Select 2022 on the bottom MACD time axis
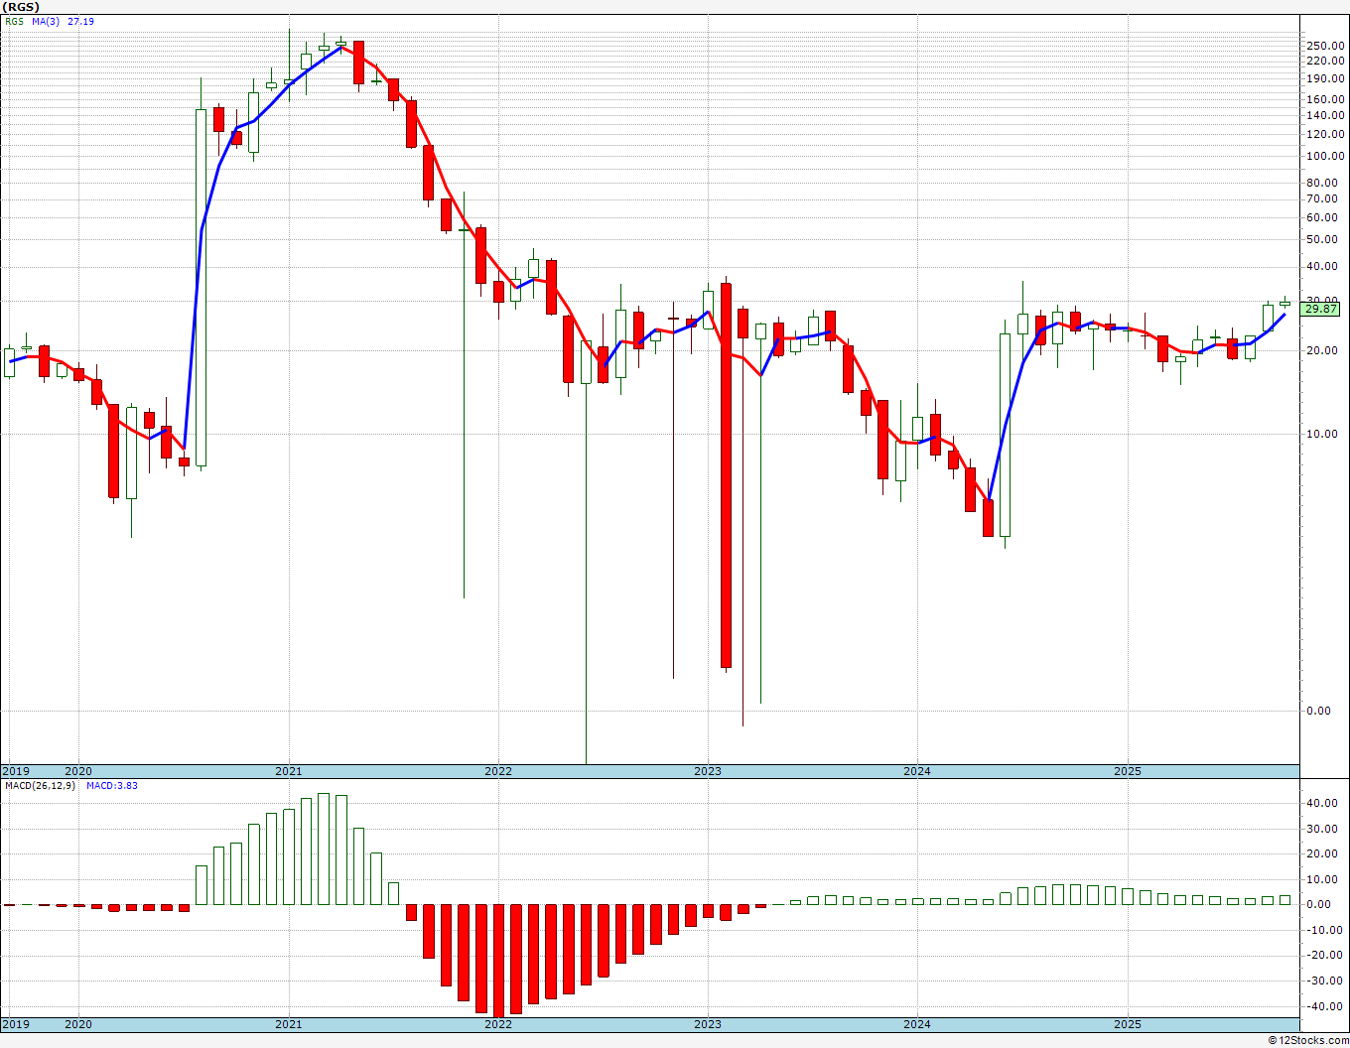This screenshot has width=1350, height=1048. pyautogui.click(x=498, y=1024)
